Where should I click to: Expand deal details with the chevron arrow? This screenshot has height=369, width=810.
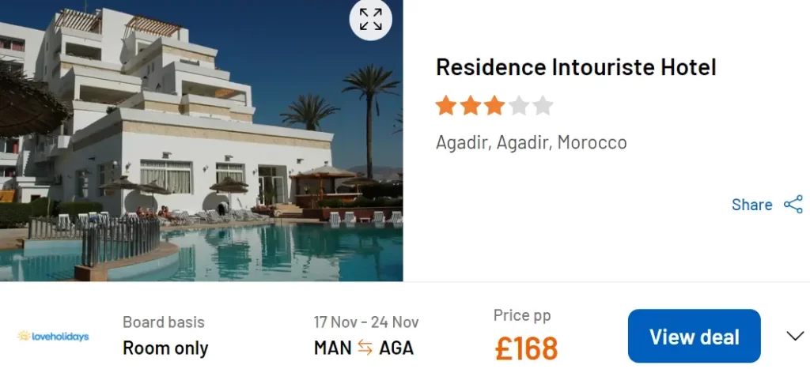795,336
